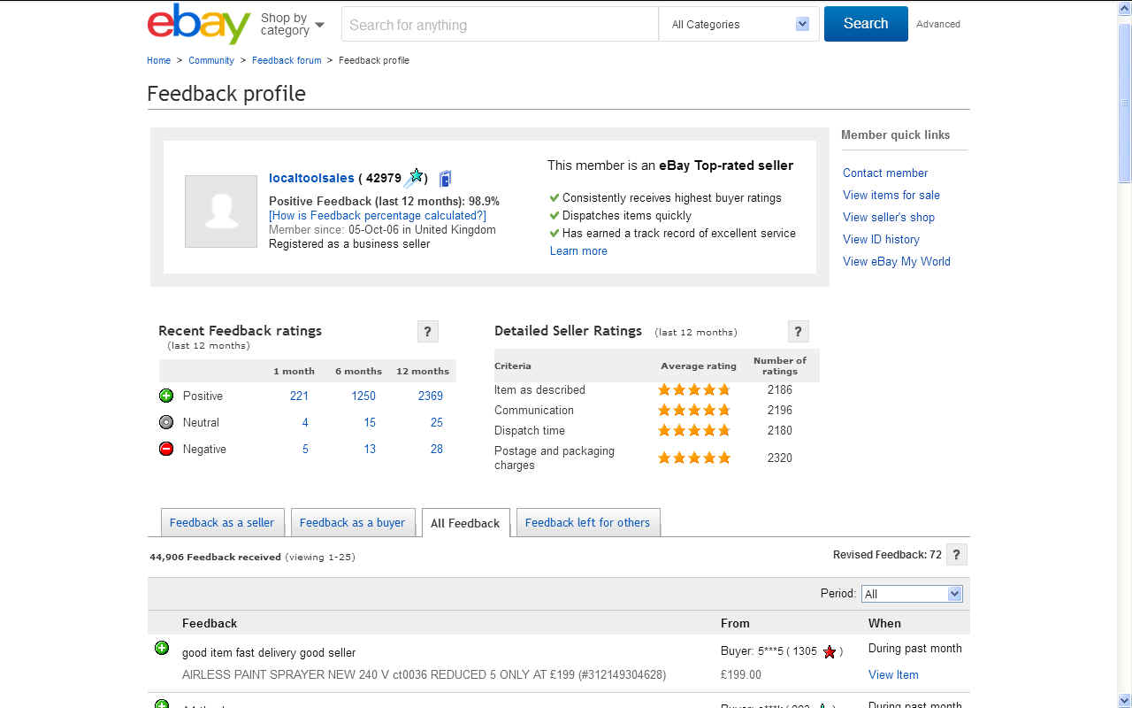Image resolution: width=1132 pixels, height=708 pixels.
Task: Click the red Negative feedback icon
Action: point(166,449)
